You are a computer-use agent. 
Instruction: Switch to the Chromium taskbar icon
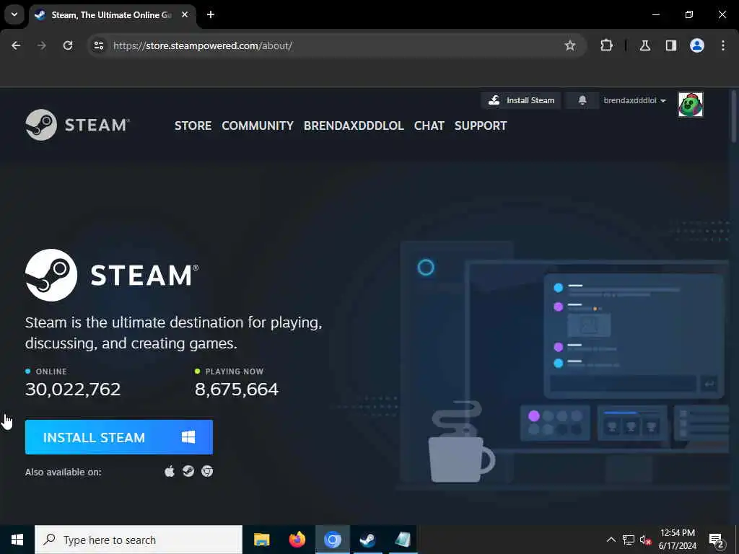click(x=332, y=540)
